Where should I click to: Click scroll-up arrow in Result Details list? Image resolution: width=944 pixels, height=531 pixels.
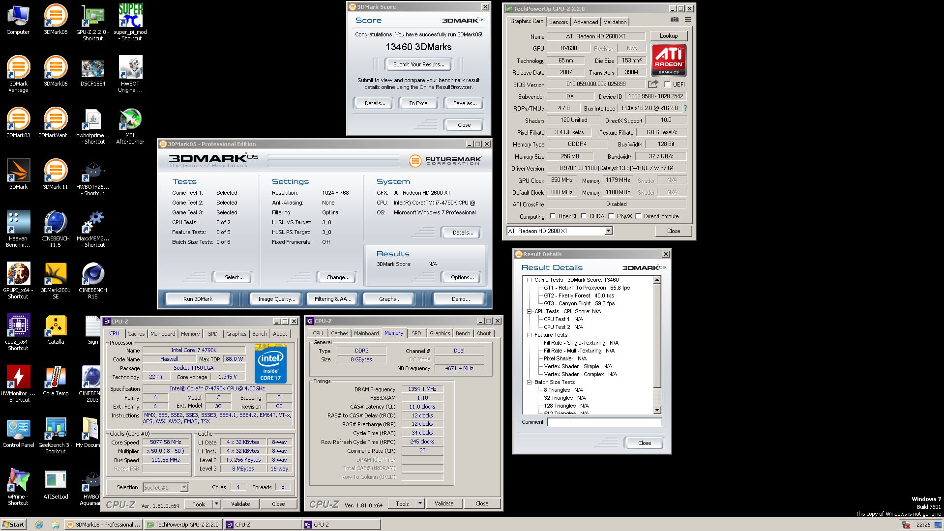(657, 280)
